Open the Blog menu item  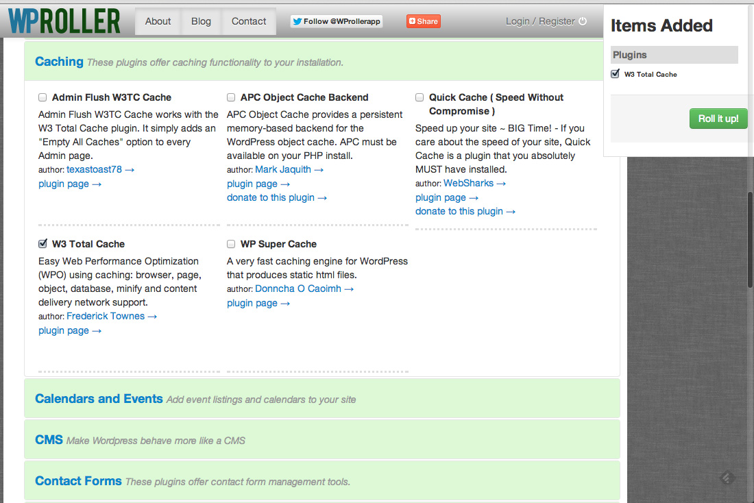pyautogui.click(x=201, y=21)
